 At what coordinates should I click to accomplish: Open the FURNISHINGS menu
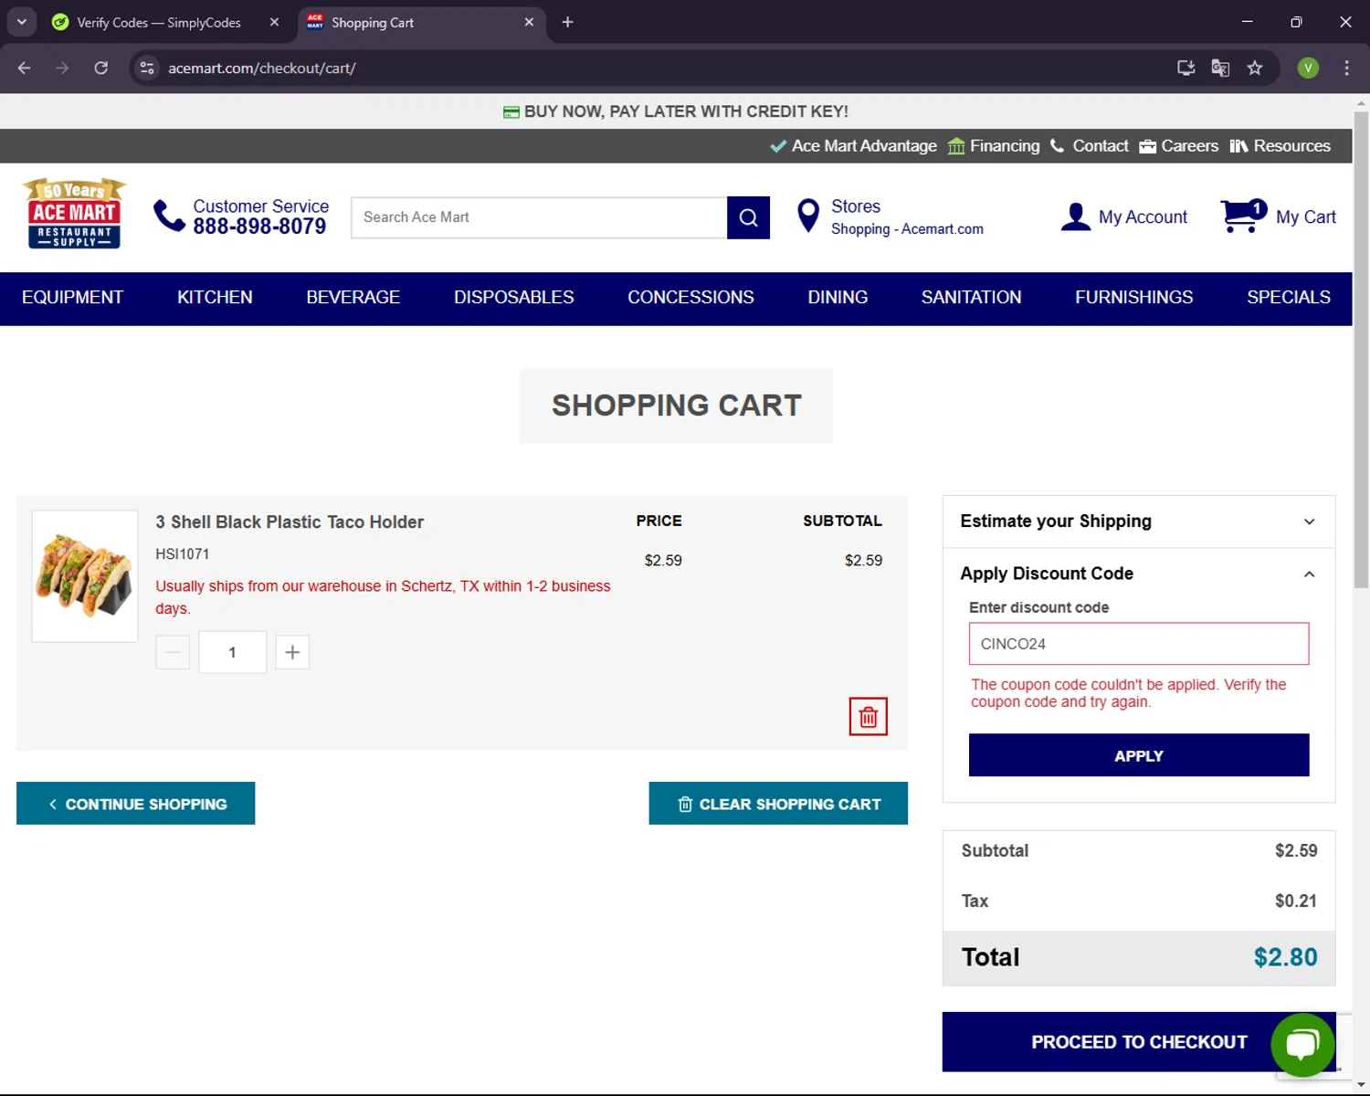coord(1133,298)
